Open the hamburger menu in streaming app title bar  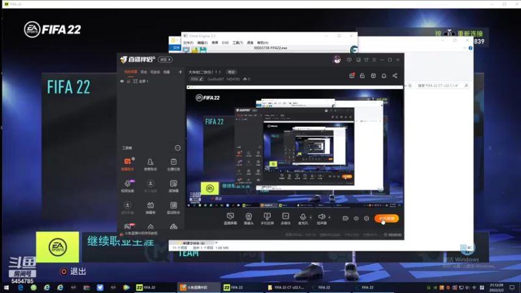[374, 60]
